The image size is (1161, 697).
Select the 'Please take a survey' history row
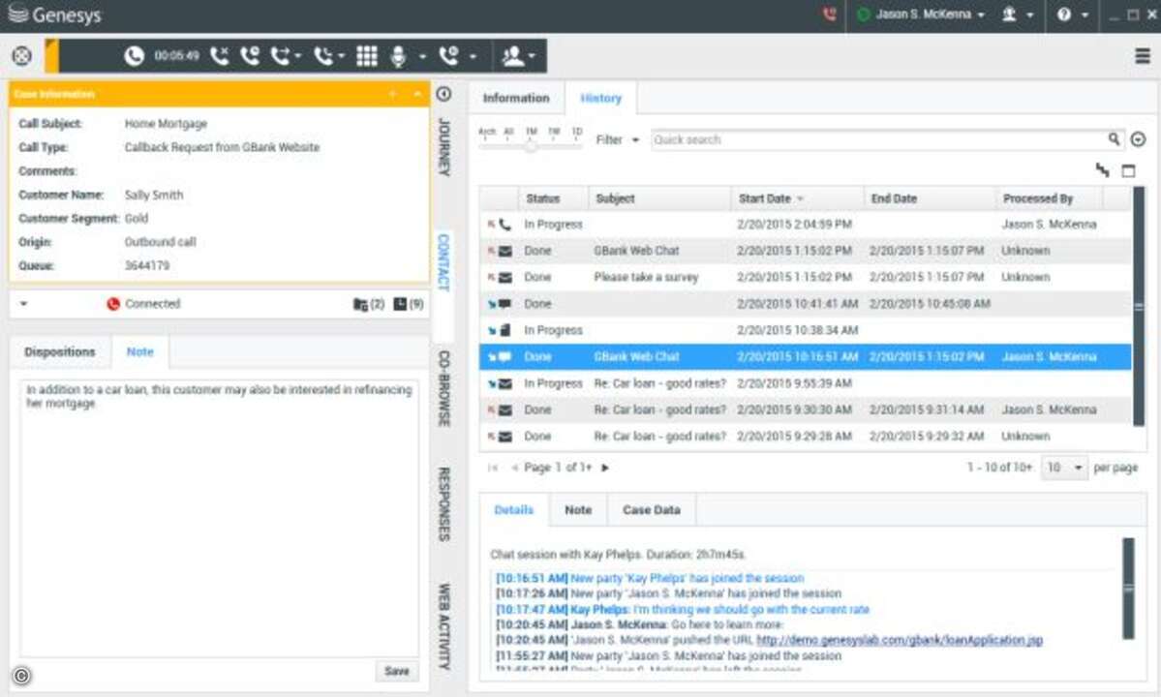point(645,277)
